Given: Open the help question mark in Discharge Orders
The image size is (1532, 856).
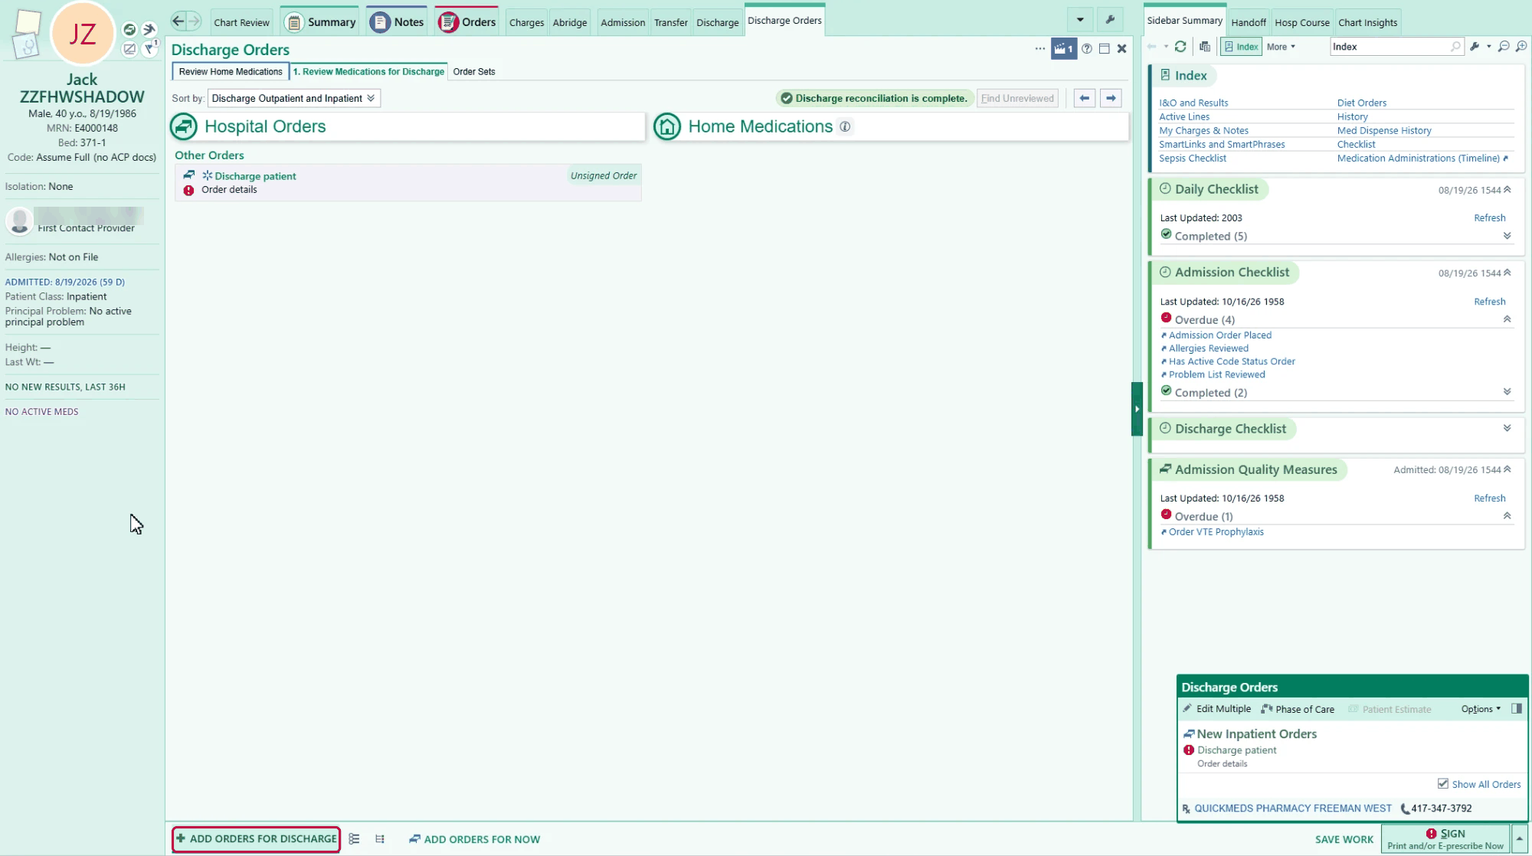Looking at the screenshot, I should pos(1086,48).
